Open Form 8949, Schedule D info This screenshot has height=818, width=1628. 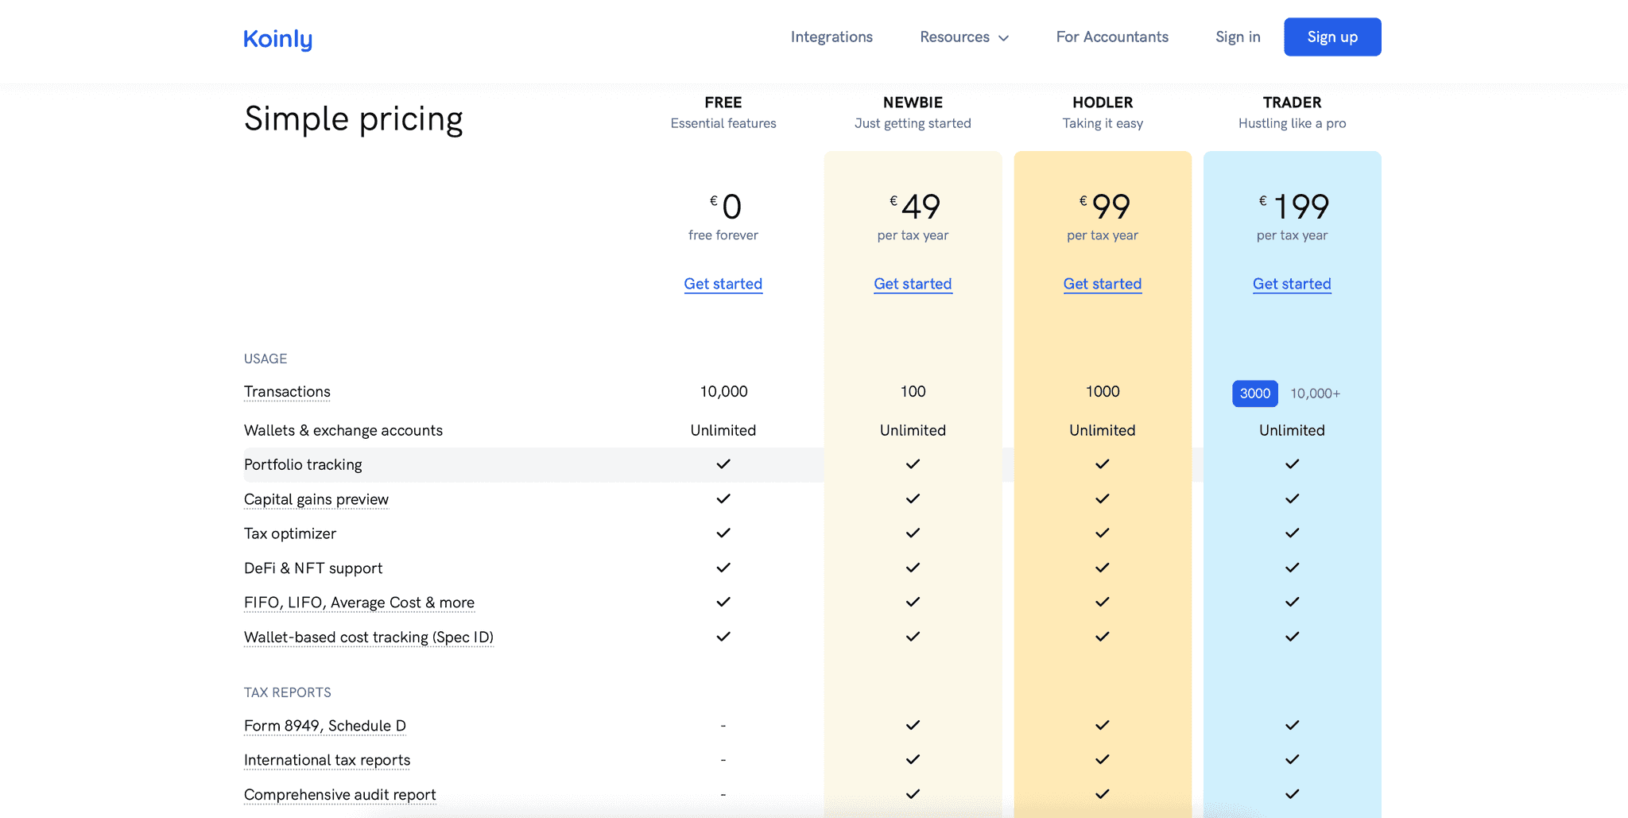click(325, 726)
